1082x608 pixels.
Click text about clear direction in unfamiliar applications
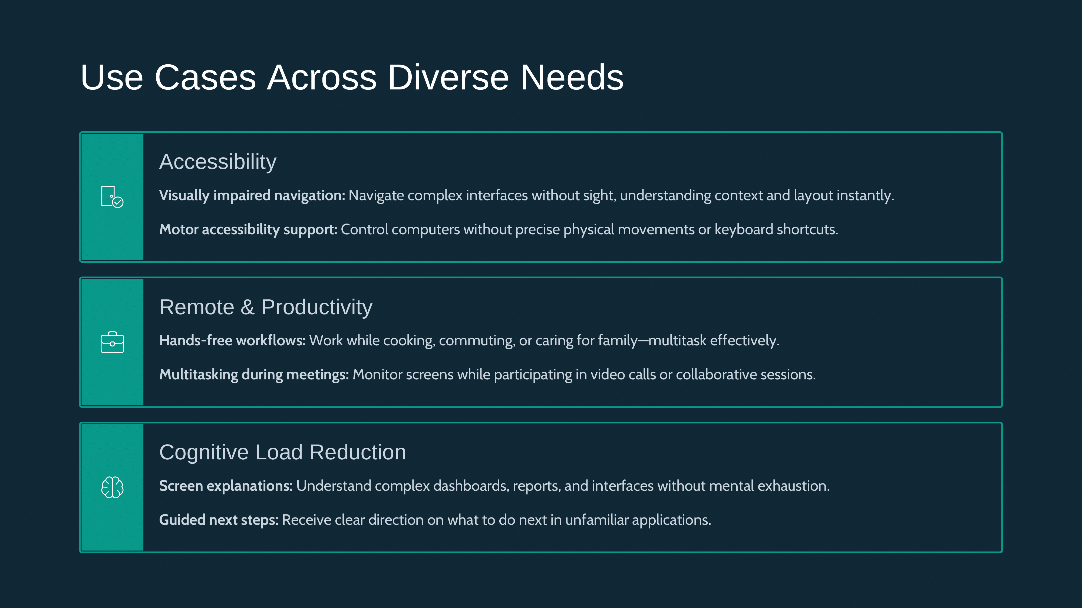click(x=496, y=520)
